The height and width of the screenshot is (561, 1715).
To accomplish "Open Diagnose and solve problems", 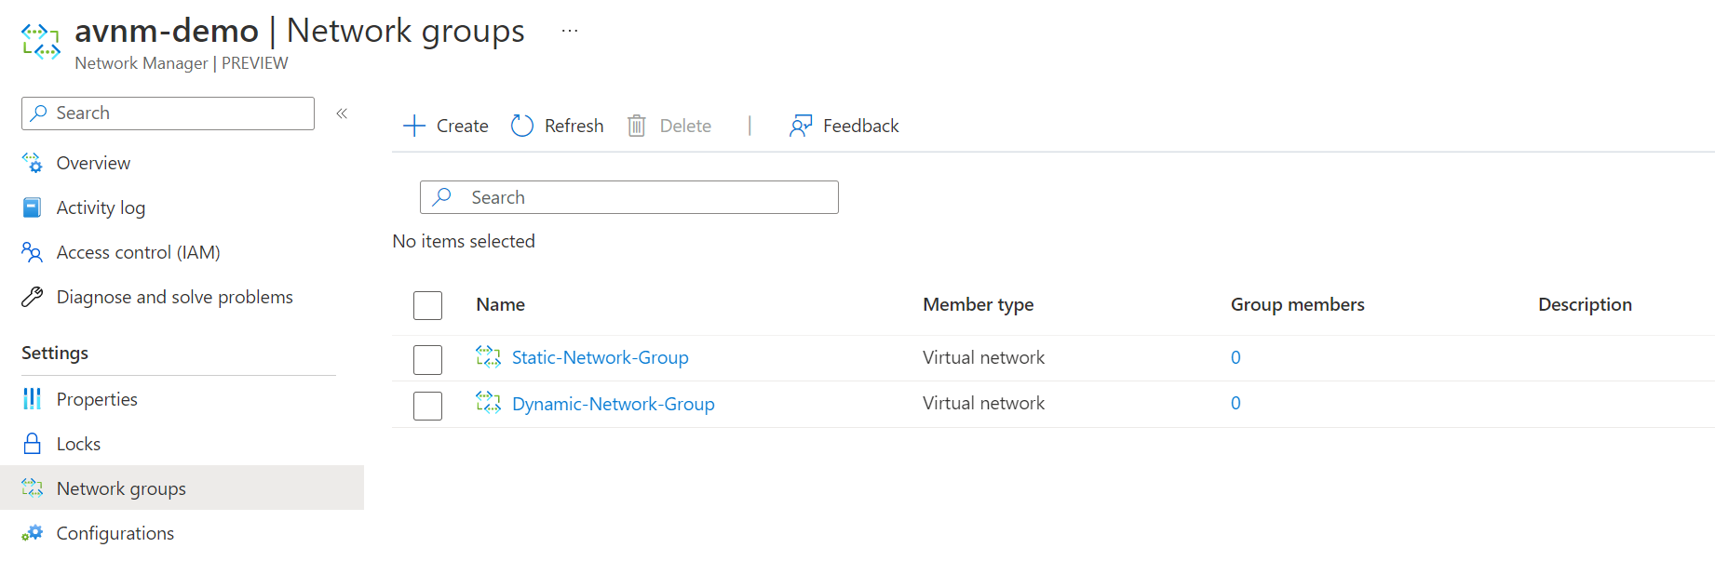I will pyautogui.click(x=174, y=297).
